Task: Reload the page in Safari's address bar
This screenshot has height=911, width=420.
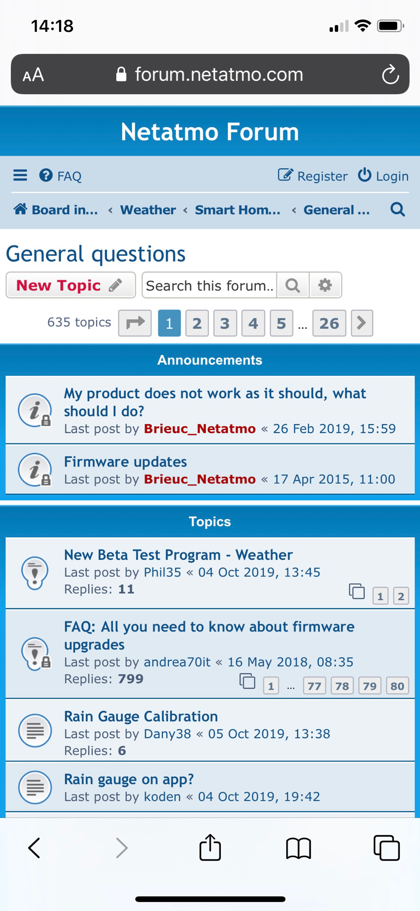Action: (390, 74)
